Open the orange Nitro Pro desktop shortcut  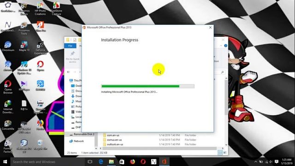pos(40,27)
